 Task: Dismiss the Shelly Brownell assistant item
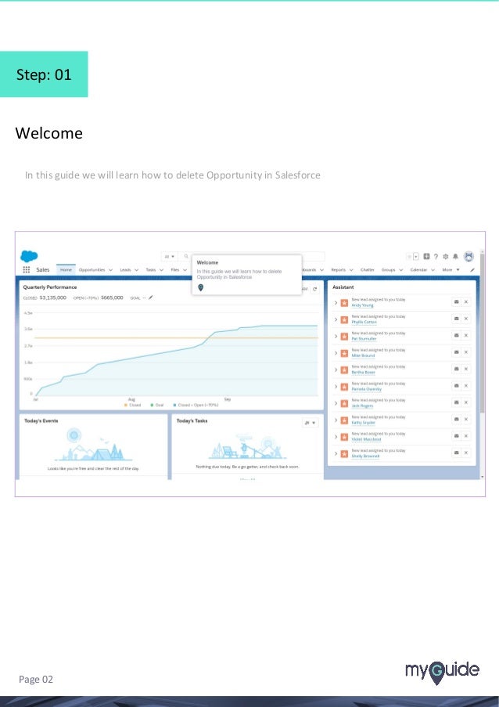tap(466, 453)
